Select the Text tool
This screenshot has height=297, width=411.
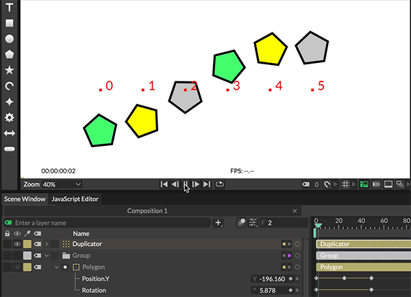[x=10, y=7]
